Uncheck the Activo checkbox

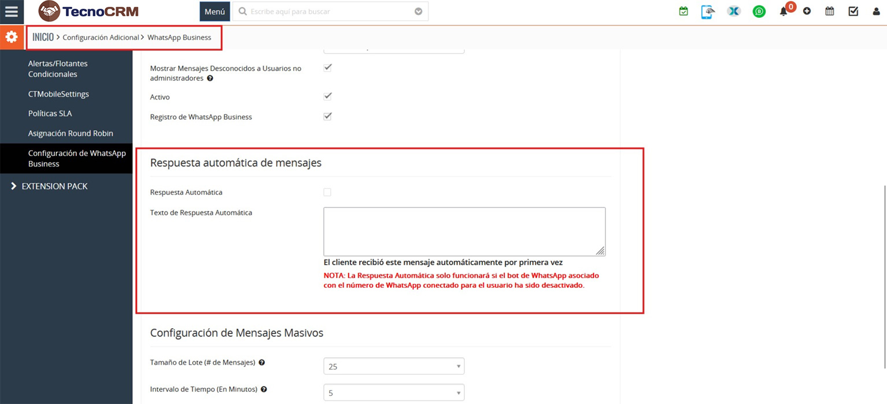pyautogui.click(x=327, y=97)
